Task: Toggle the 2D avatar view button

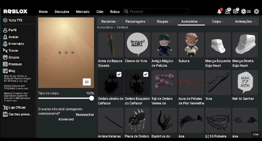Action: [87, 82]
